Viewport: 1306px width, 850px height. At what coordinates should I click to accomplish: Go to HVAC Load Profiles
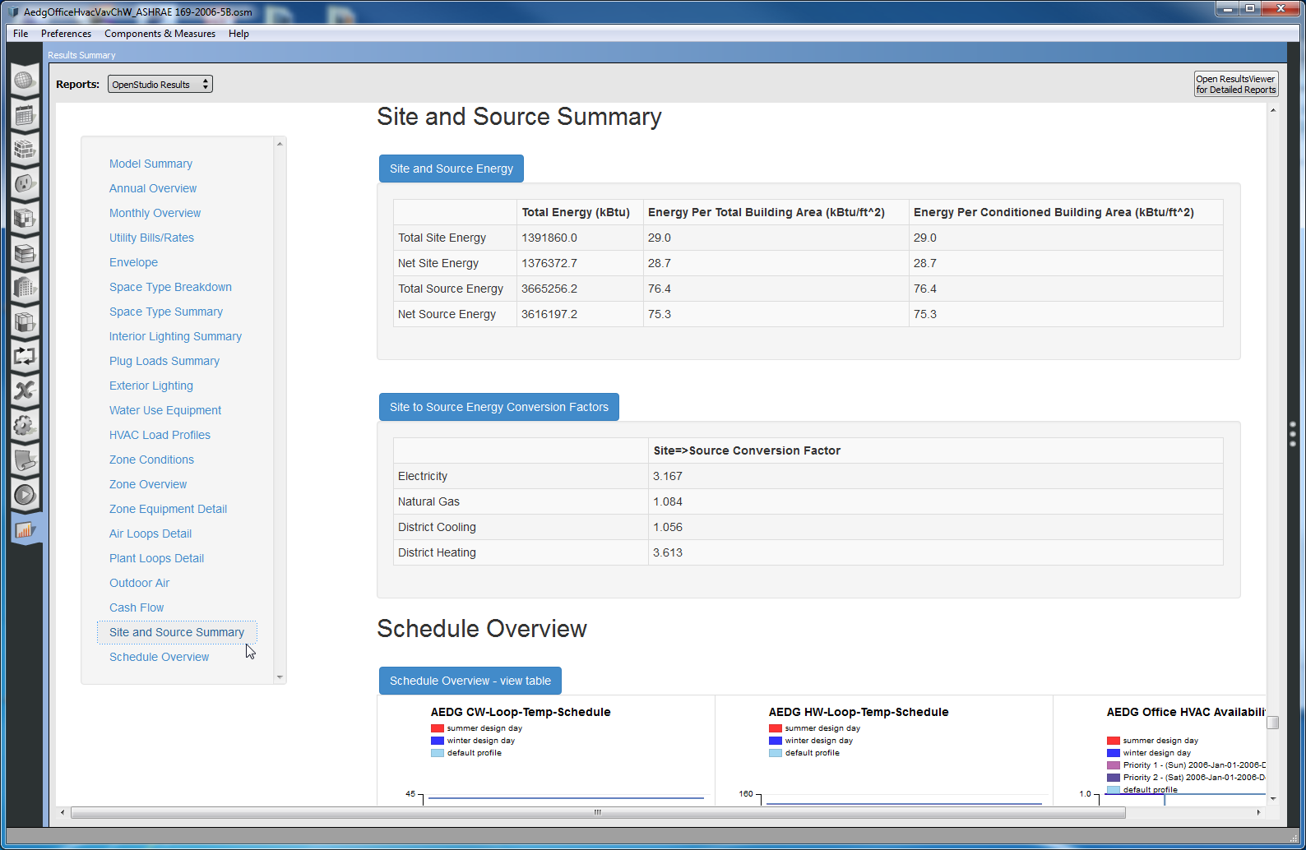(x=160, y=435)
